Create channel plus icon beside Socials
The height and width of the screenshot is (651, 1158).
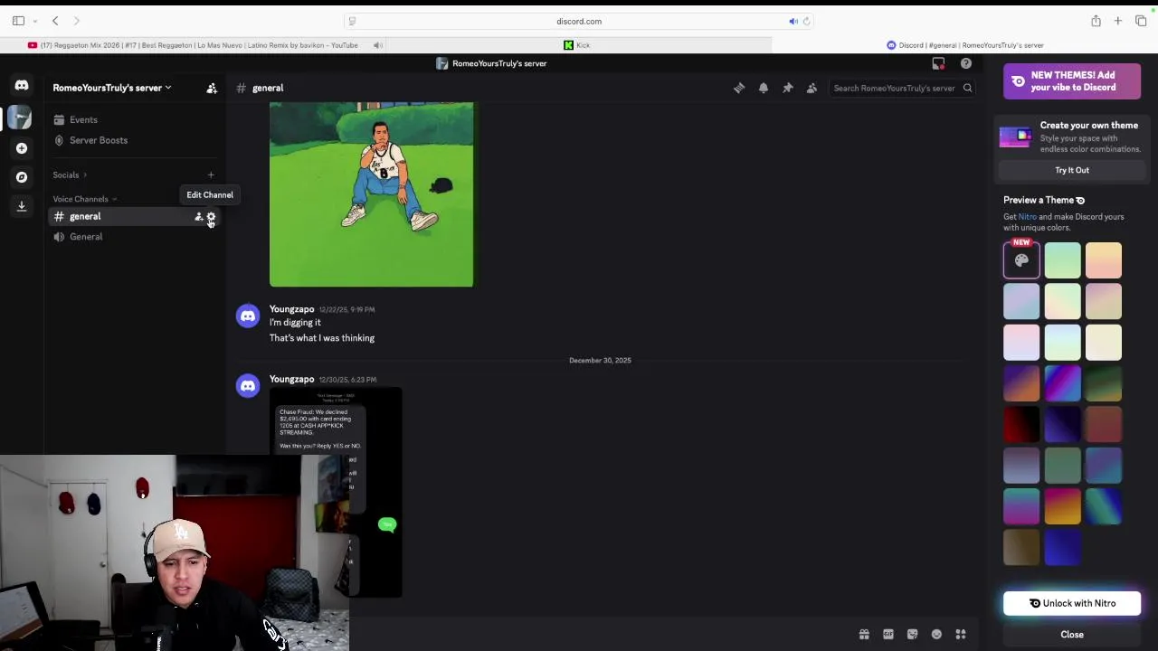211,175
